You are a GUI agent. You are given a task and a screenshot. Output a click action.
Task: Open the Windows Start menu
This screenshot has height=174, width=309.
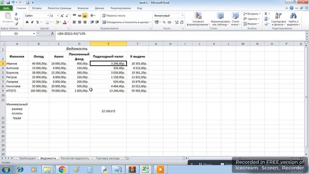(x=6, y=170)
